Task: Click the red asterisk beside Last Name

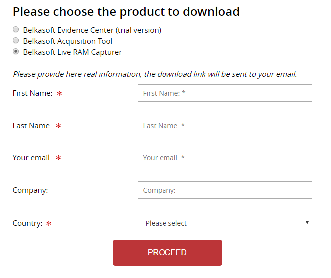Action: tap(58, 126)
